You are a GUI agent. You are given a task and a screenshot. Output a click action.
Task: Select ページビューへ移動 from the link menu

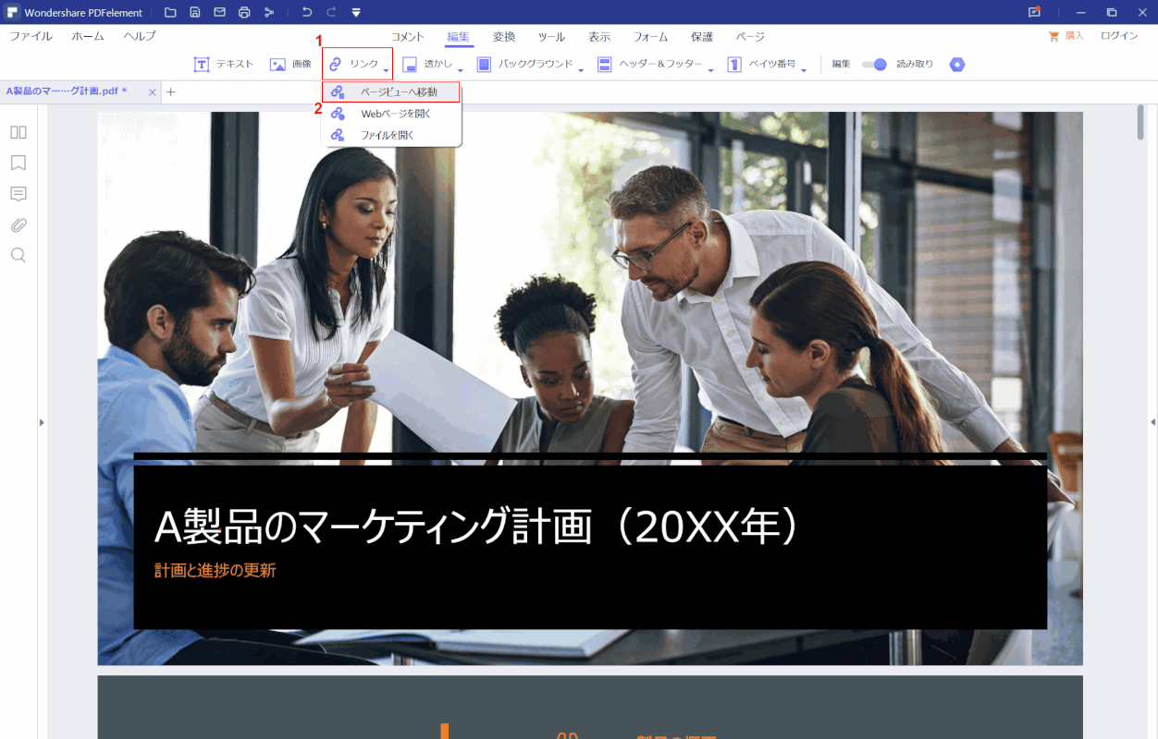(398, 92)
